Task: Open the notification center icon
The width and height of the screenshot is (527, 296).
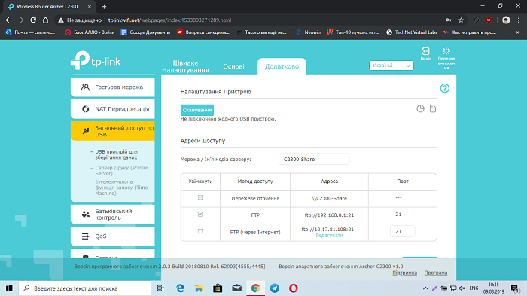Action: [514, 288]
